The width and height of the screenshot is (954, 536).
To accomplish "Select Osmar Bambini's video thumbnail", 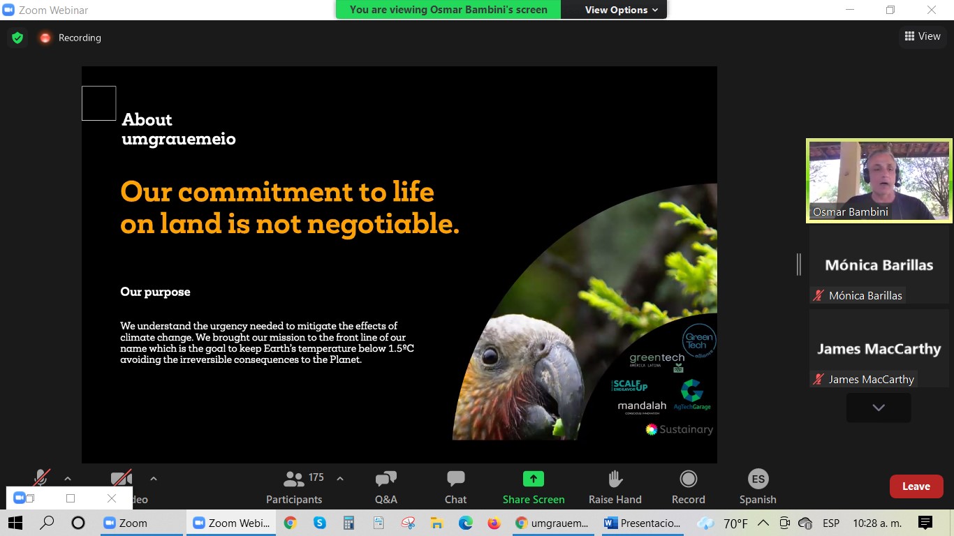I will coord(879,181).
